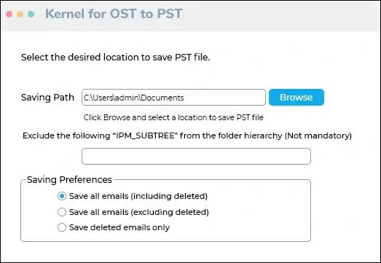This screenshot has width=381, height=263.
Task: Click the "Select the desired location" heading
Action: (115, 58)
